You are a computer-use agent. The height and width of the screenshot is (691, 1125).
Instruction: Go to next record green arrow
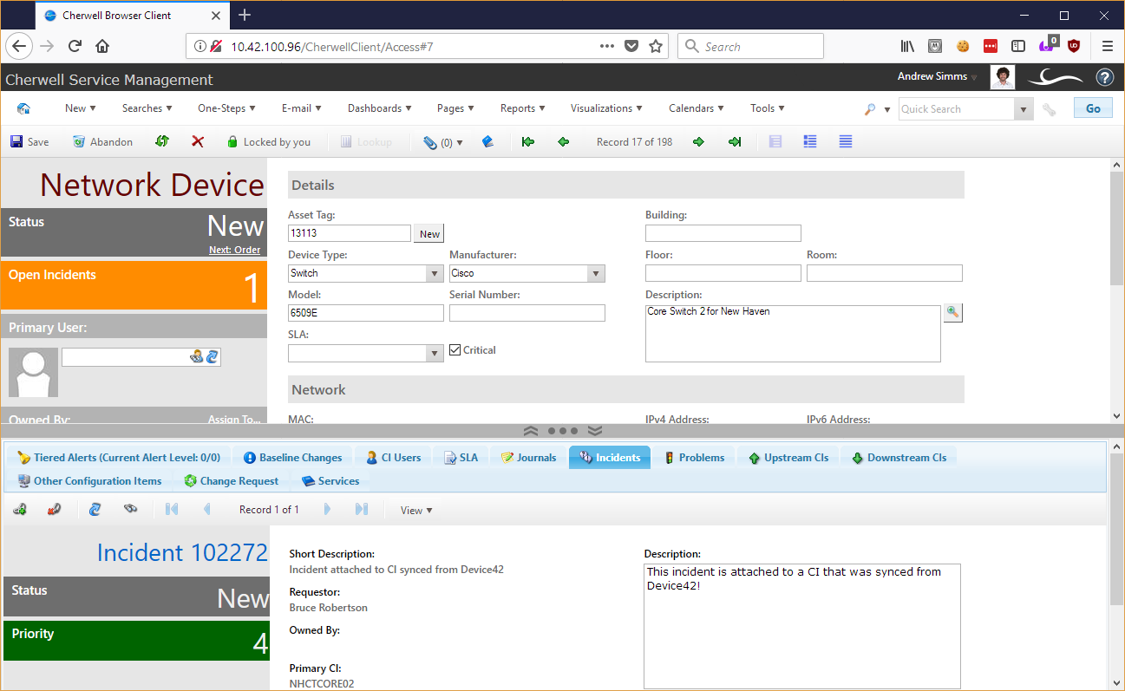[698, 141]
